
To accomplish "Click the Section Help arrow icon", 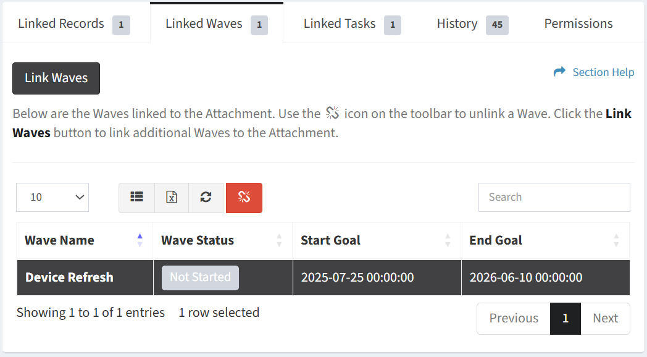I will click(x=559, y=72).
